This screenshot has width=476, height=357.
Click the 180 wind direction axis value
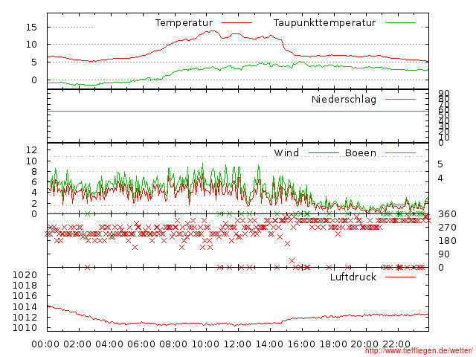(x=447, y=241)
